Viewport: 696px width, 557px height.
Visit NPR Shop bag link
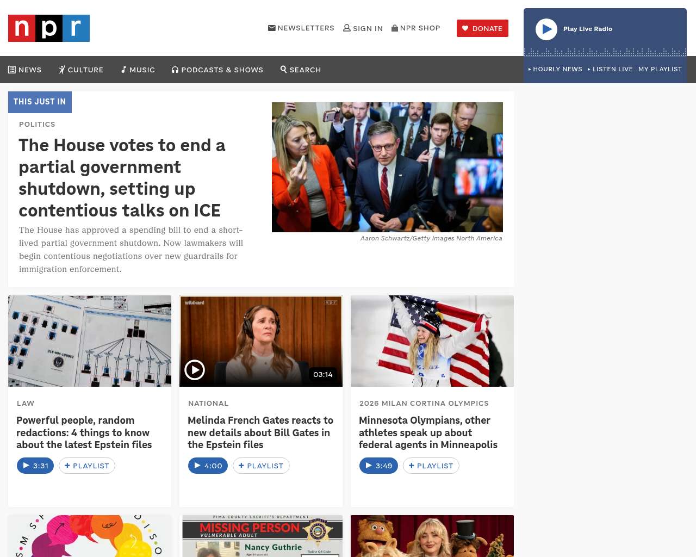click(x=416, y=28)
